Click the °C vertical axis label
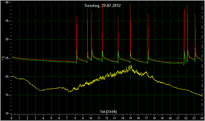Image resolution: width=205 pixels, height=121 pixels. 3,58
